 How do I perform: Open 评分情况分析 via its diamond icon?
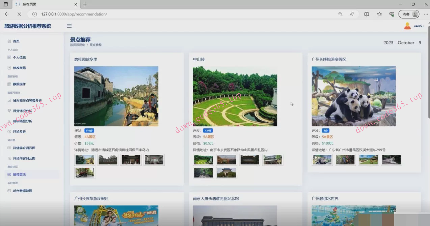pos(9,111)
